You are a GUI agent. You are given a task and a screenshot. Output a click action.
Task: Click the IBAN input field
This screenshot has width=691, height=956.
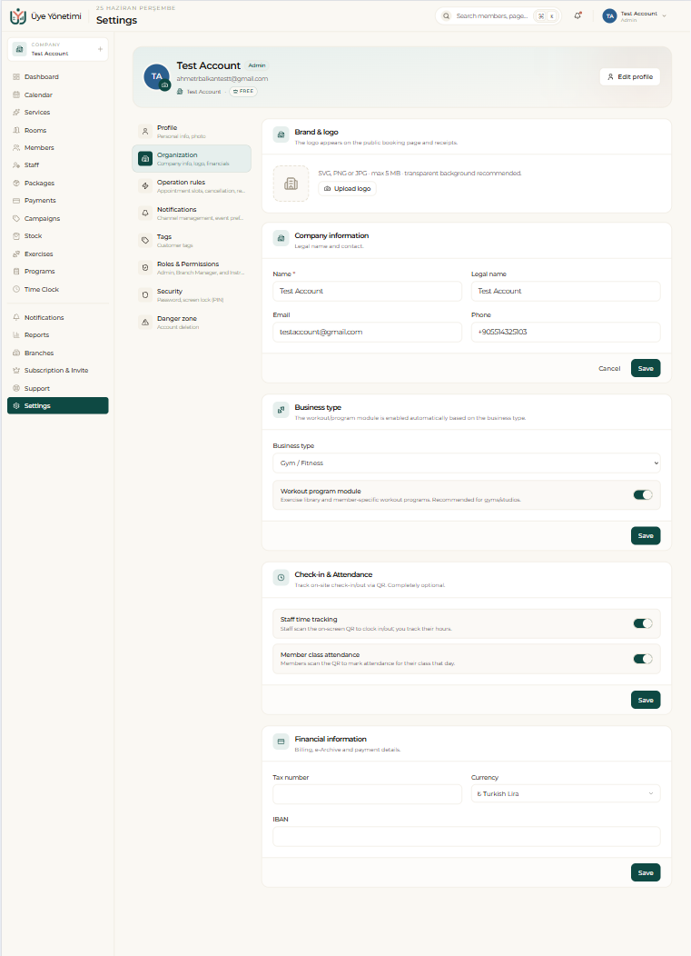pos(466,836)
